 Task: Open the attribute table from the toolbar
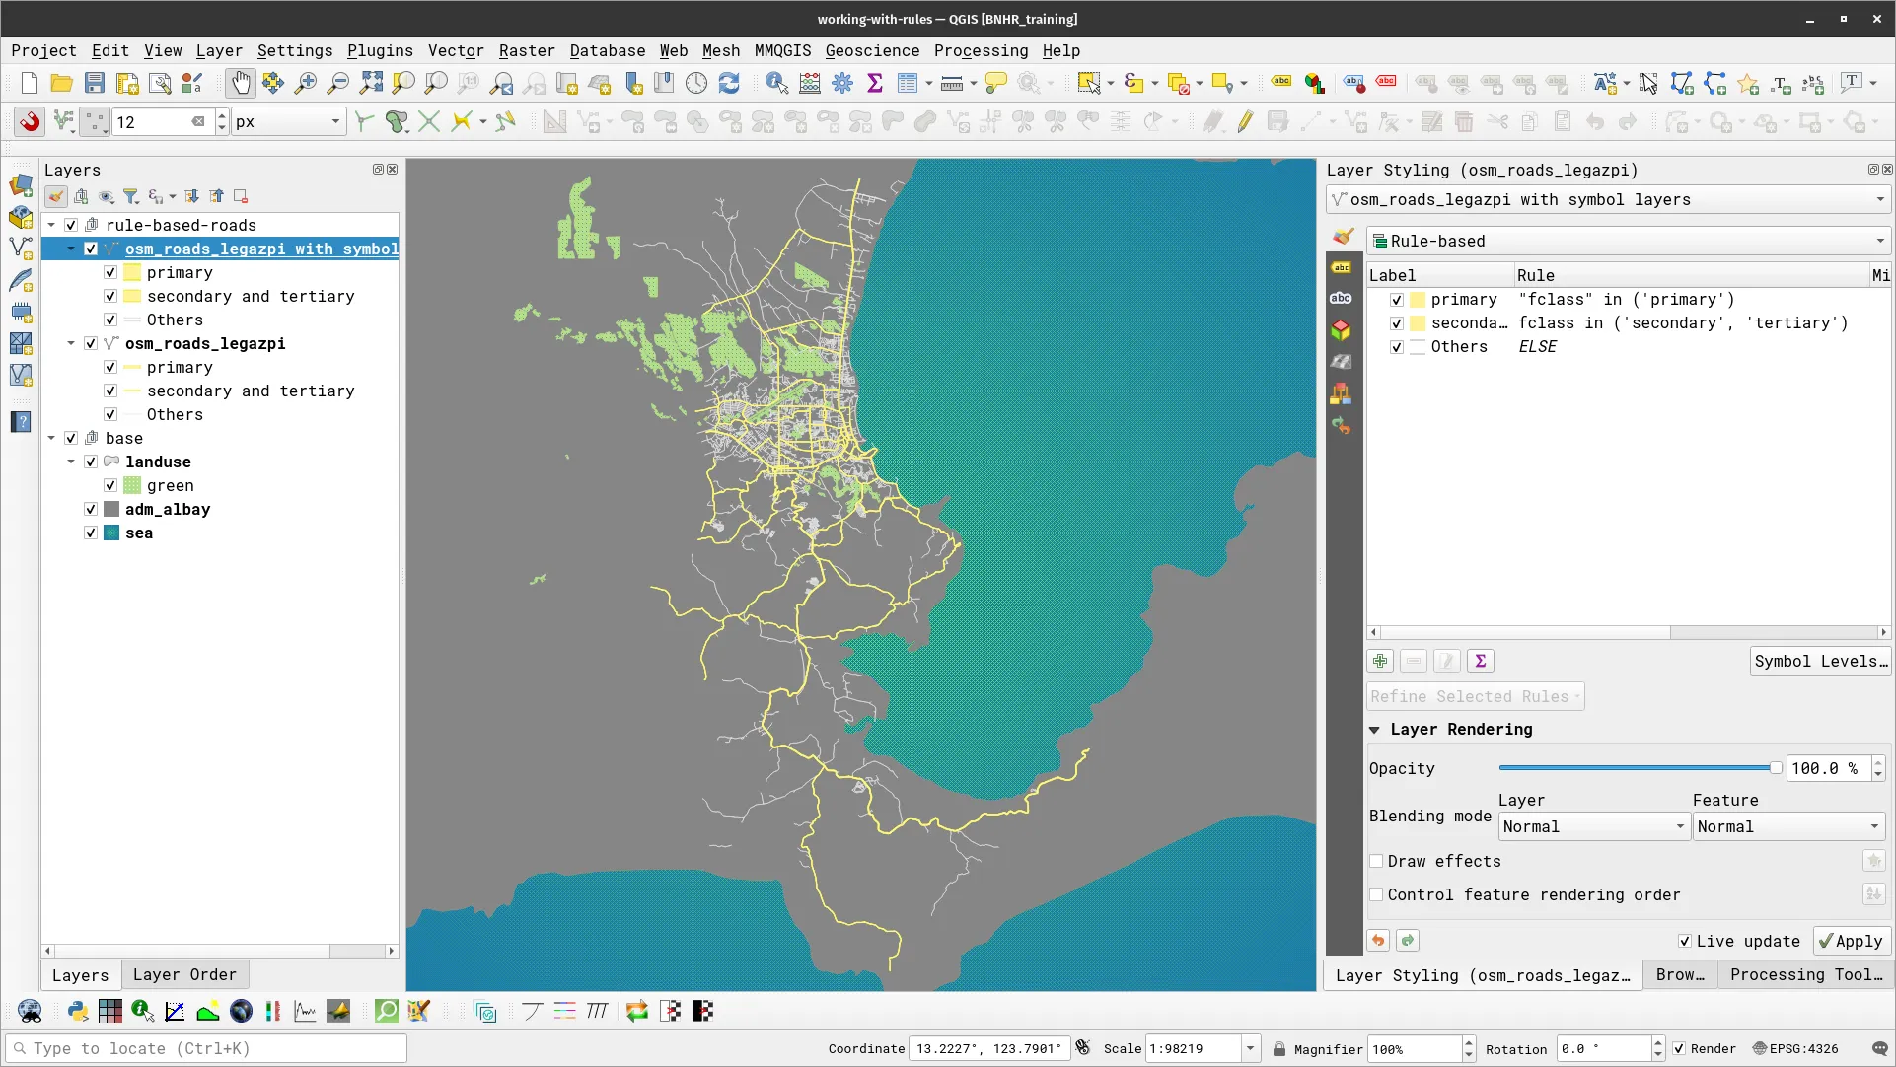(907, 83)
